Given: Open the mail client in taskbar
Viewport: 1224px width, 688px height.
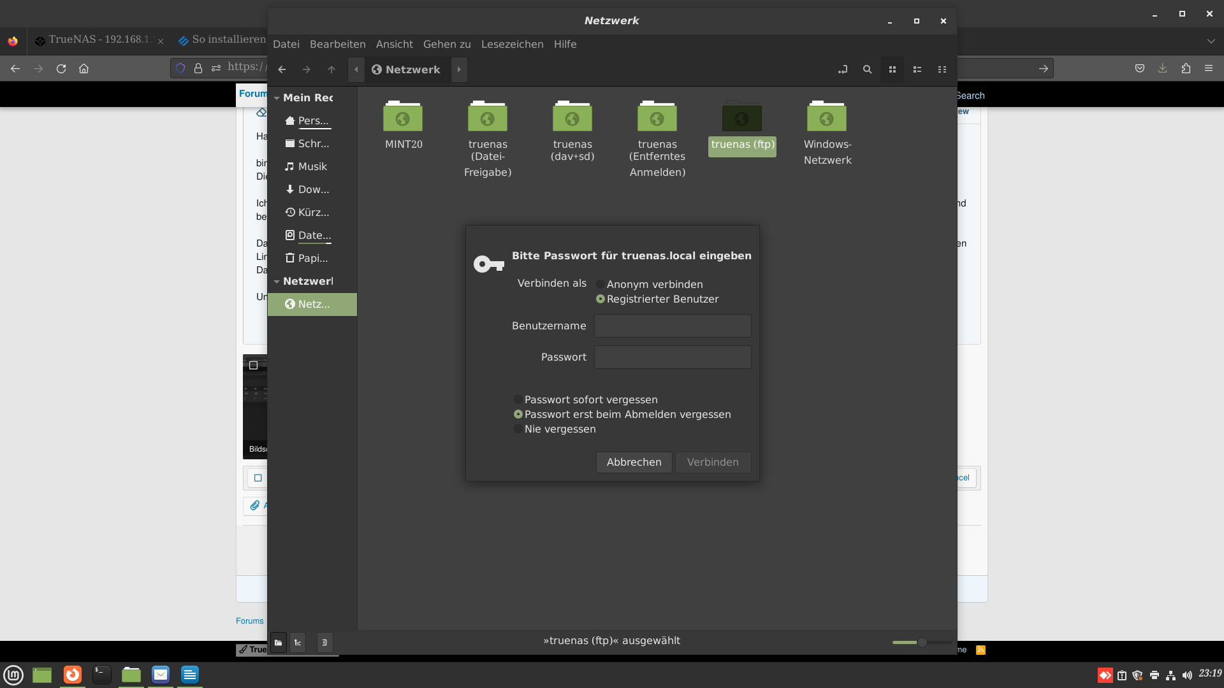Looking at the screenshot, I should 161,675.
